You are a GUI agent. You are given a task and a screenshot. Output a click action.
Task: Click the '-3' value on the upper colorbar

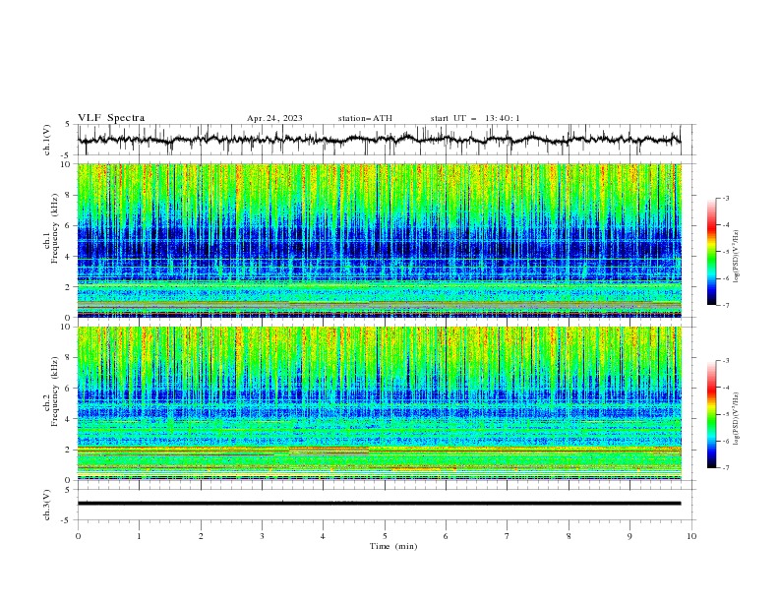click(725, 198)
